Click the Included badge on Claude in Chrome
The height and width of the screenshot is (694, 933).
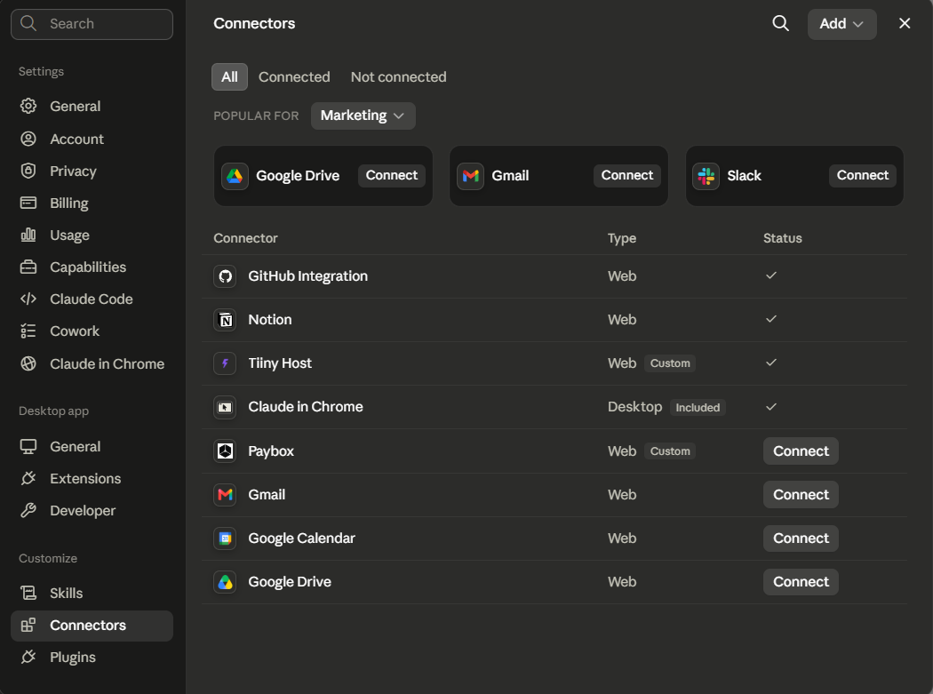(x=698, y=408)
